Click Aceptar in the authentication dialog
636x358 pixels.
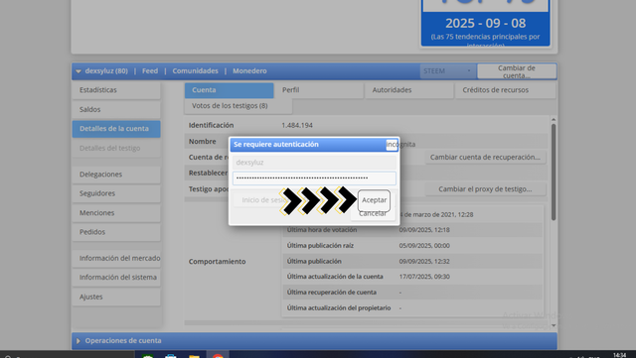click(x=374, y=200)
